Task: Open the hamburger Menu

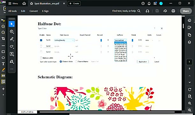Action: (13, 4)
